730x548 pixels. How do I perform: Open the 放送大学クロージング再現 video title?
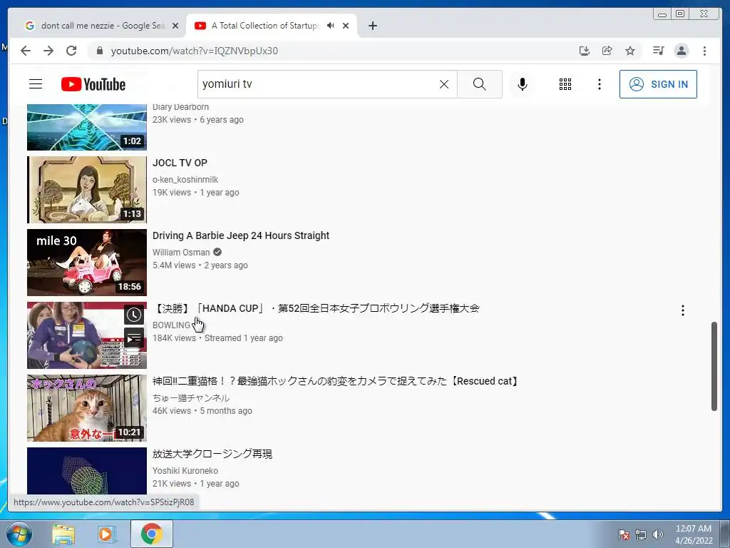coord(212,454)
